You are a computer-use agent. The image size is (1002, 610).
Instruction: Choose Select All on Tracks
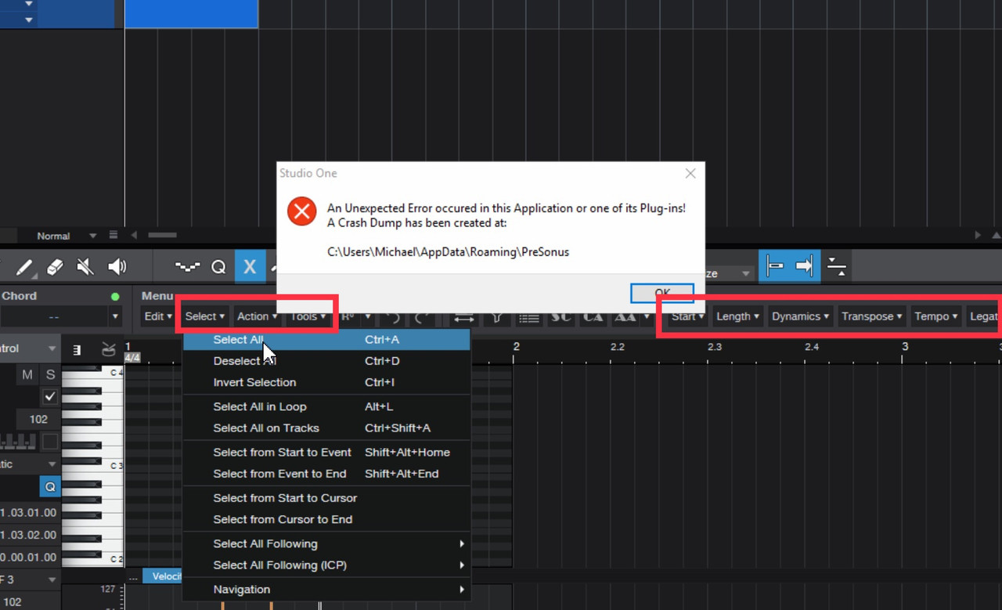pos(326,428)
